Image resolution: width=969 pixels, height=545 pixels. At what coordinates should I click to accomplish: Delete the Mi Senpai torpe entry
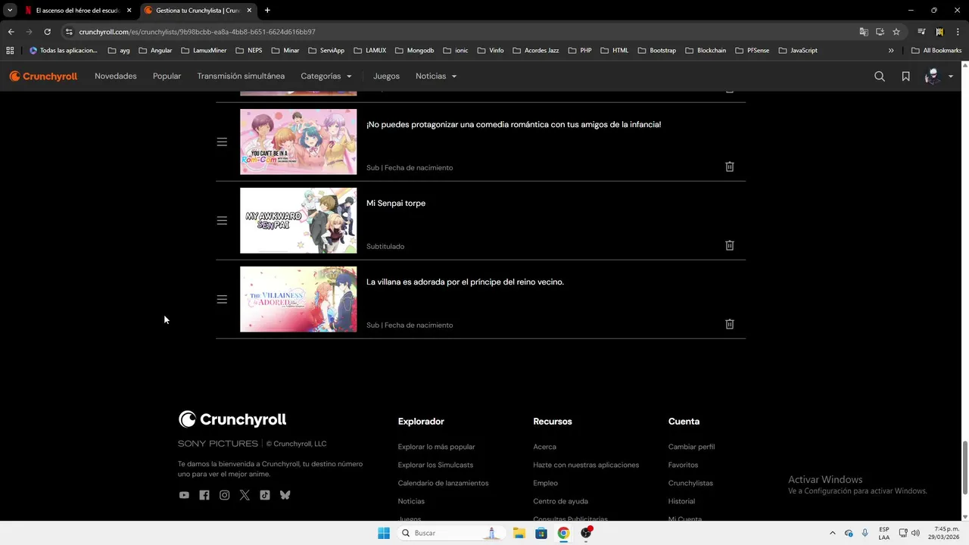[x=730, y=245]
